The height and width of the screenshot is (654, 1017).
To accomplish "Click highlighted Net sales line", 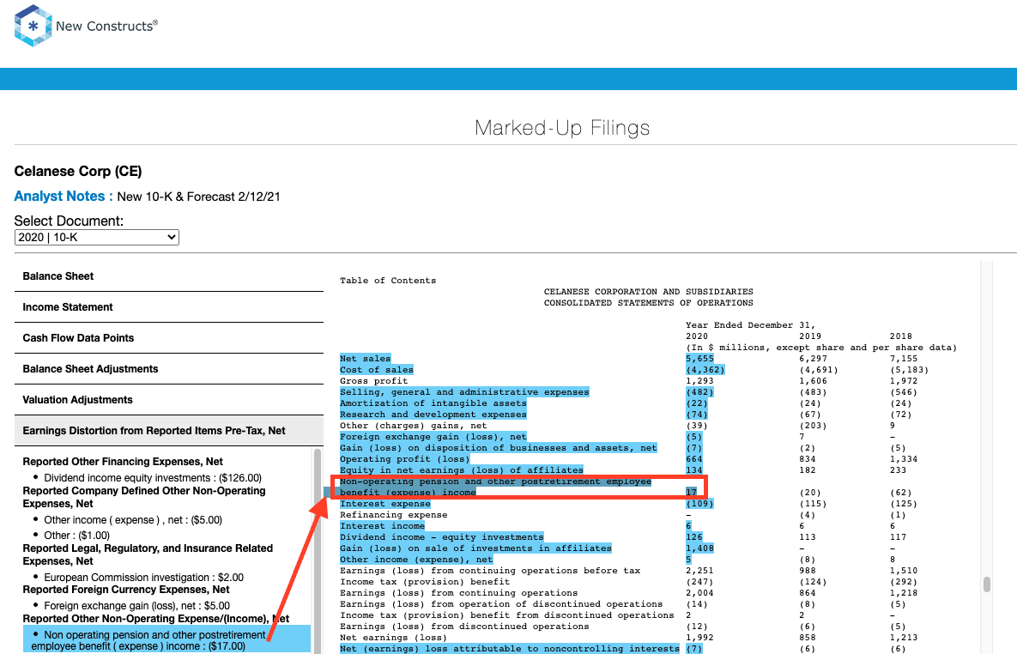I will pyautogui.click(x=365, y=359).
